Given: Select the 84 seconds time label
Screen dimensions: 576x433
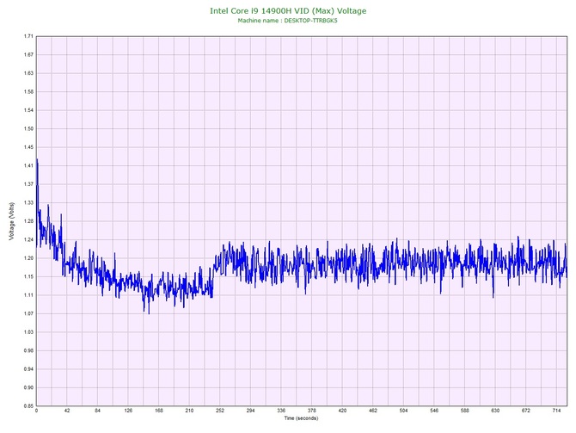Looking at the screenshot, I should pos(97,411).
